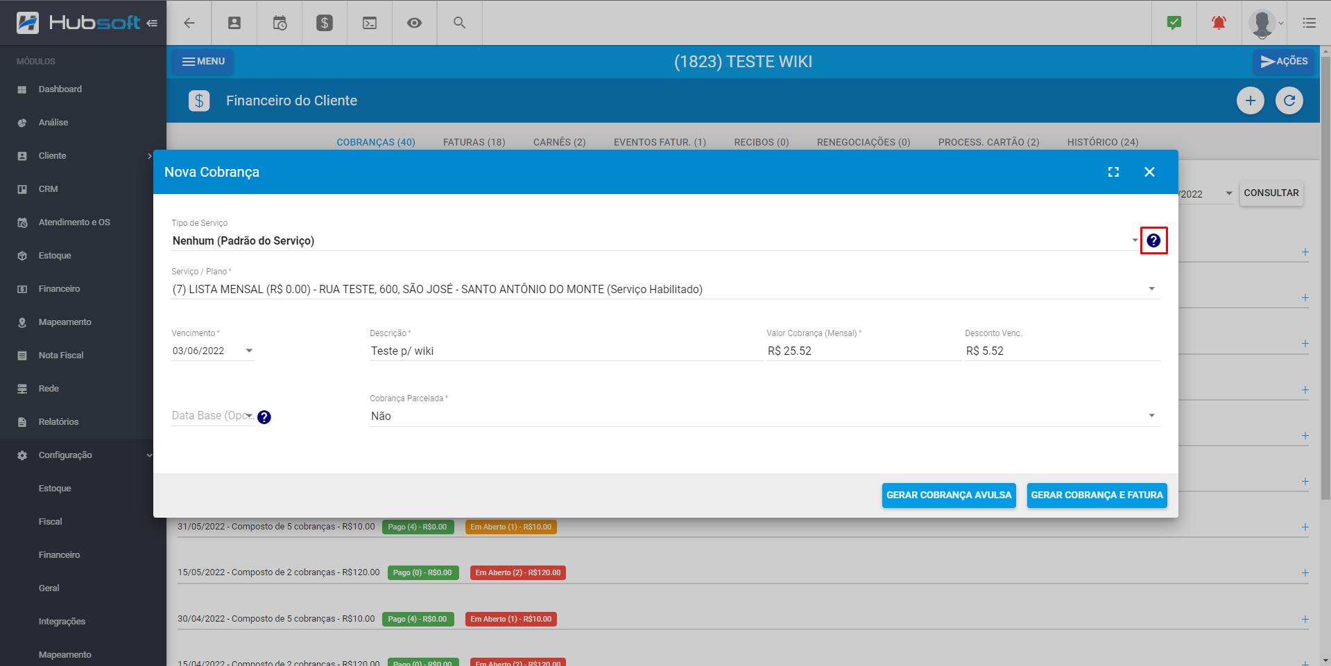Click the plus add button in Financeiro header
Image resolution: width=1331 pixels, height=666 pixels.
(x=1251, y=100)
